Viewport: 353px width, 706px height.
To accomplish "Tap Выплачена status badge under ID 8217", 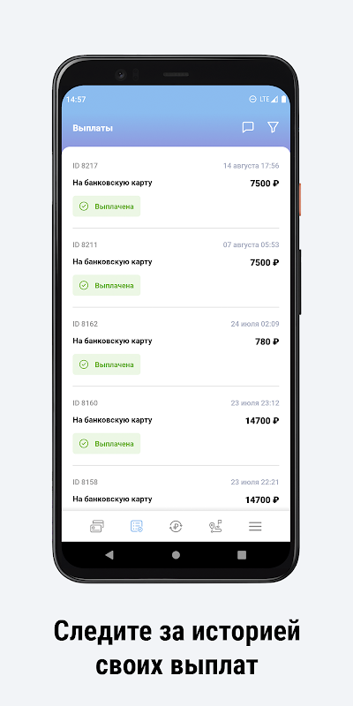I will 107,207.
